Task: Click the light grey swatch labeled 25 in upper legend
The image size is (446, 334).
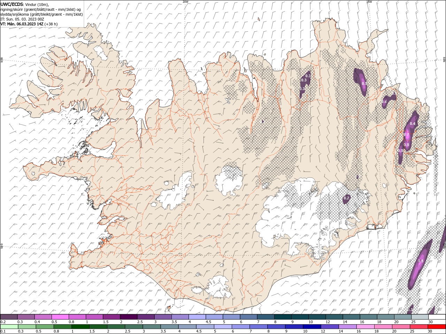Action: point(420,317)
